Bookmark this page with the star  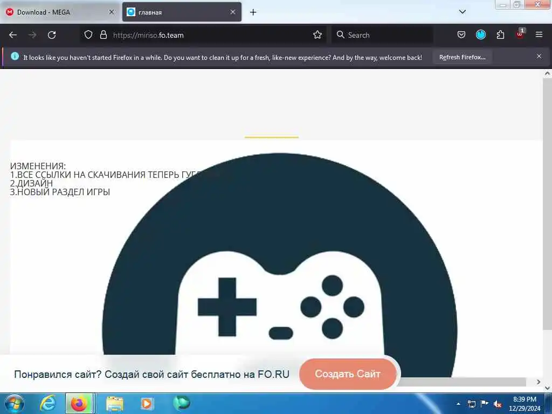(317, 35)
